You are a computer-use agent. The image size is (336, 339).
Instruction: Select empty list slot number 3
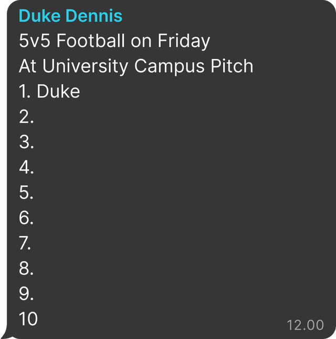26,142
